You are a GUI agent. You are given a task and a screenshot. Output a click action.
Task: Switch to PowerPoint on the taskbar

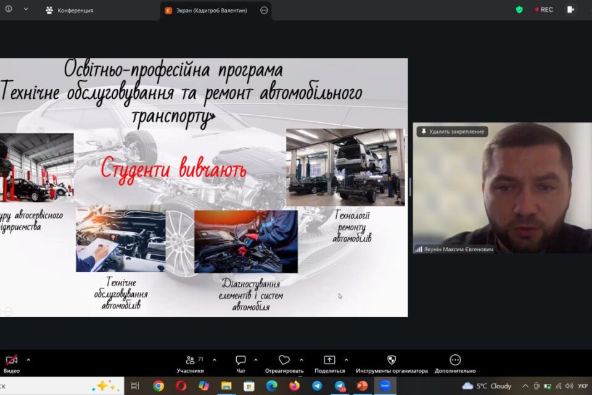point(363,386)
